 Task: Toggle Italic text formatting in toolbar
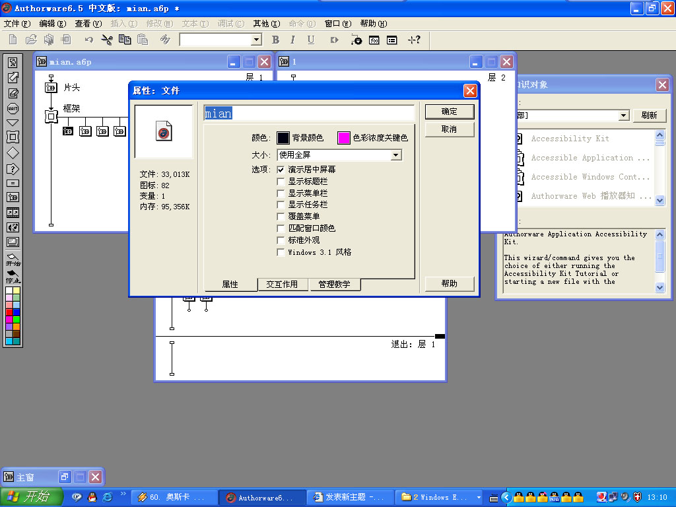click(x=292, y=40)
